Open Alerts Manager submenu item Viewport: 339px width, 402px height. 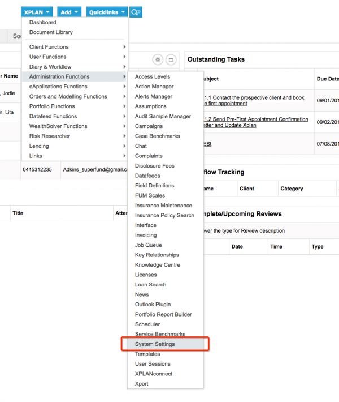tap(154, 96)
